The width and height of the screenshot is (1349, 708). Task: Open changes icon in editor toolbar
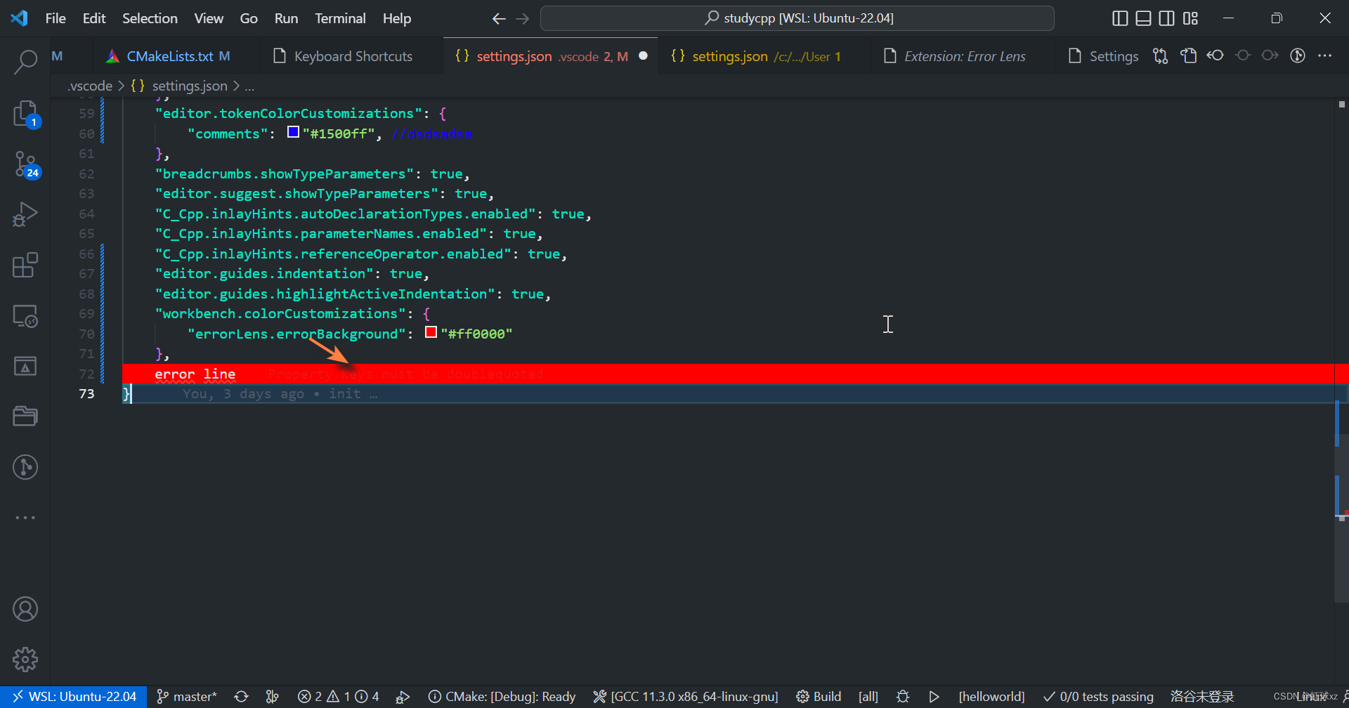(x=1188, y=56)
